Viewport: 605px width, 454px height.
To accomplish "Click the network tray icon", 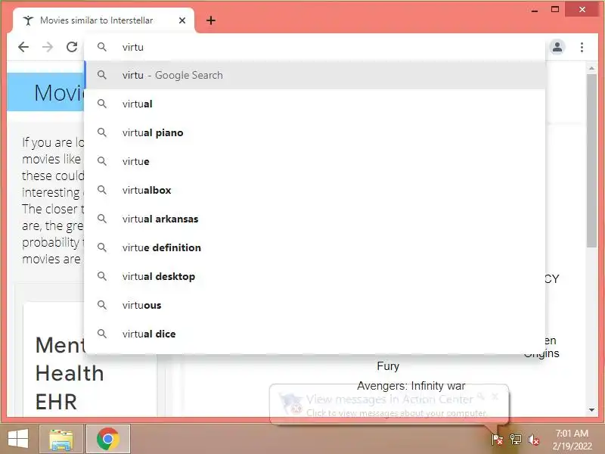I will coord(516,440).
